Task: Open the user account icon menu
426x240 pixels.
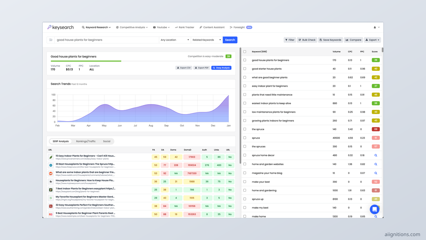Action: [377, 27]
